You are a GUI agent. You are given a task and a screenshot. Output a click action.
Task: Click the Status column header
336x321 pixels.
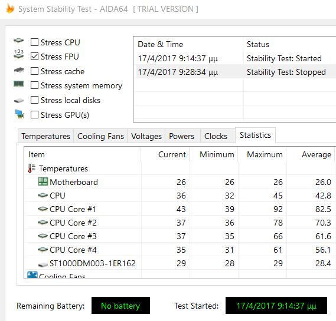click(x=289, y=44)
